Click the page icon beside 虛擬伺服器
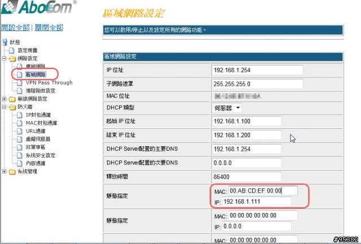The width and height of the screenshot is (361, 244). point(20,139)
